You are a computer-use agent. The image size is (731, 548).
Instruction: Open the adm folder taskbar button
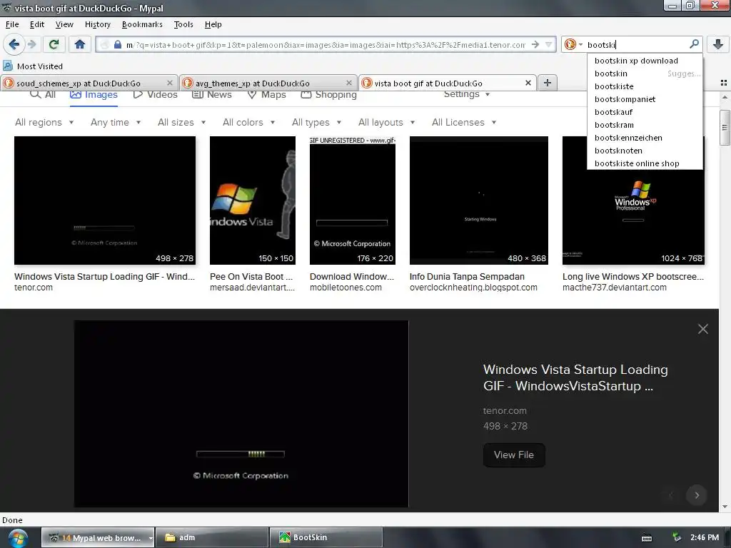211,537
